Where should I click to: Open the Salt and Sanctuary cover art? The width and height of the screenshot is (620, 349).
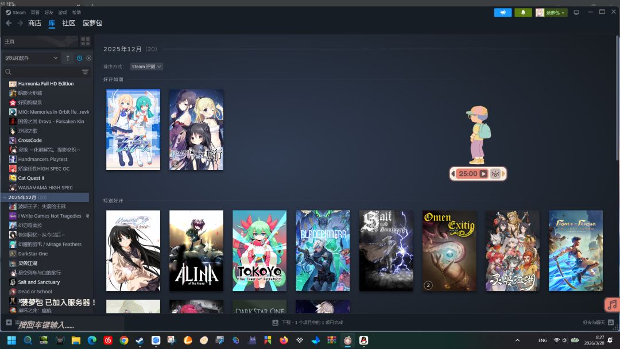pyautogui.click(x=386, y=251)
